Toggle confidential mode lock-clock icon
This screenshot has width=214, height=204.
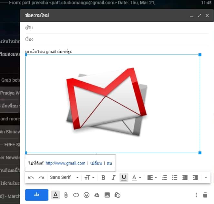117,195
